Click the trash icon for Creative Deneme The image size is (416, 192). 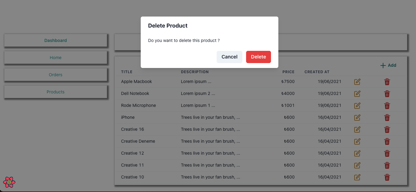[x=387, y=141]
